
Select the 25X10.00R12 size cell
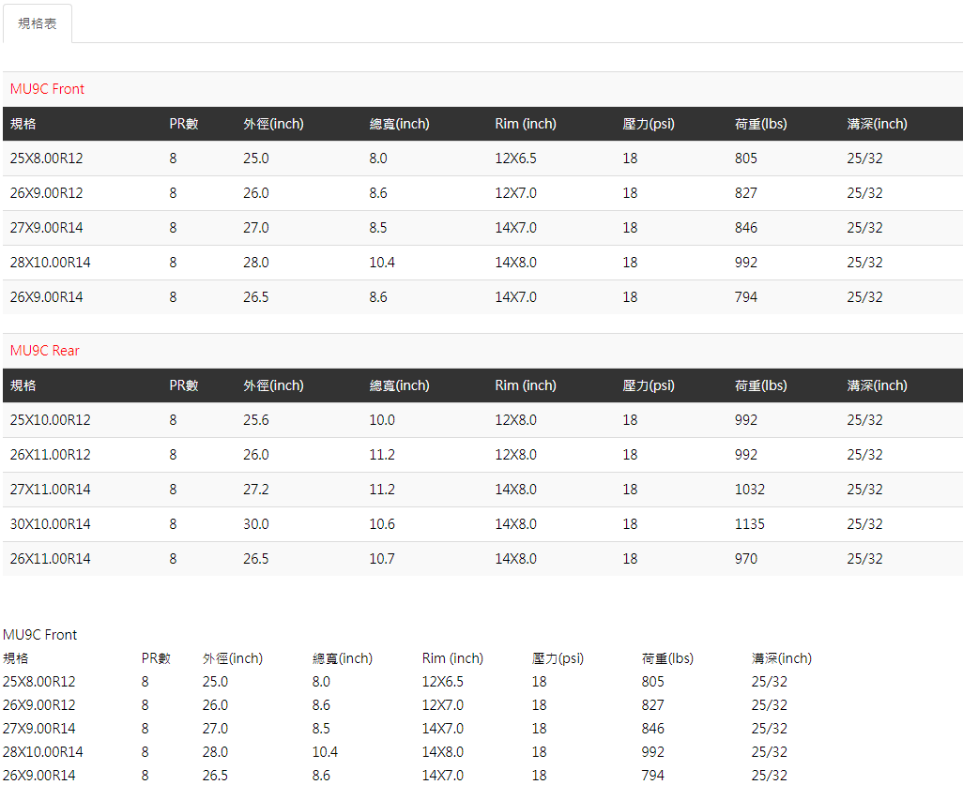51,420
